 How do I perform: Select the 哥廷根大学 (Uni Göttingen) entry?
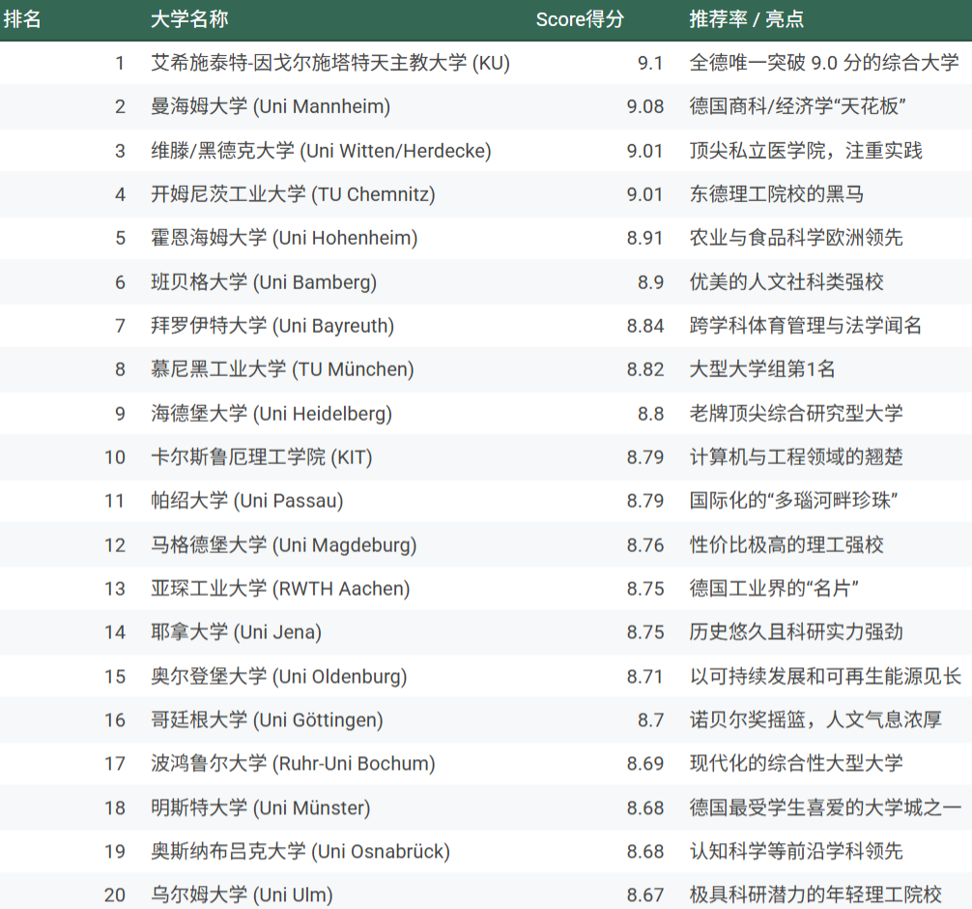[x=267, y=720]
